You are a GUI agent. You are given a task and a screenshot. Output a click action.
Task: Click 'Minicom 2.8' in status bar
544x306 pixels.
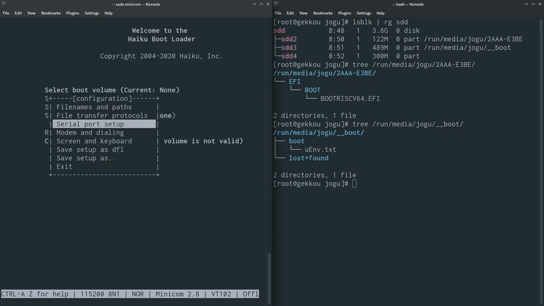(178, 294)
